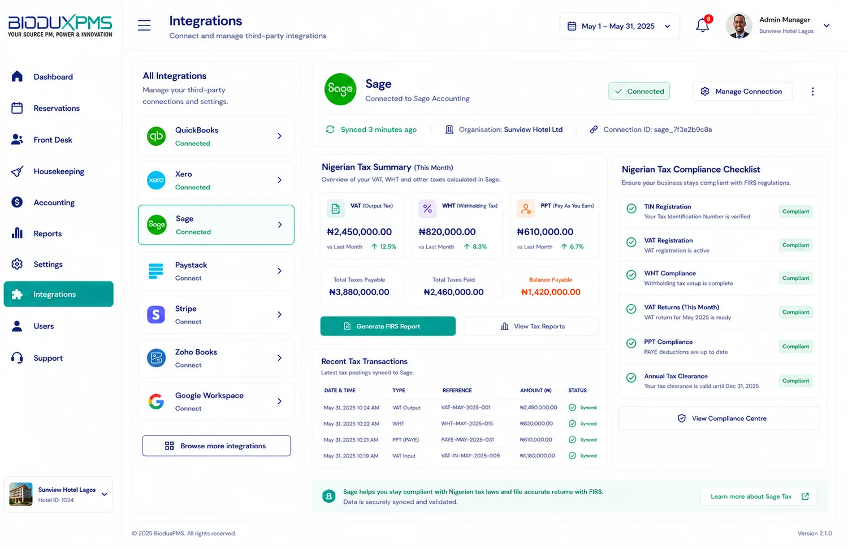
Task: Open the three-dot more options menu
Action: 813,92
